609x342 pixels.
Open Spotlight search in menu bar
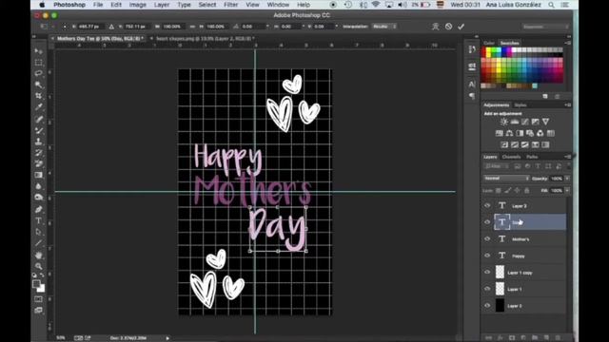[x=552, y=5]
